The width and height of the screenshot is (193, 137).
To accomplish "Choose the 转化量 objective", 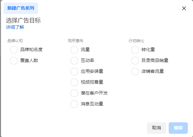I will [x=135, y=50].
